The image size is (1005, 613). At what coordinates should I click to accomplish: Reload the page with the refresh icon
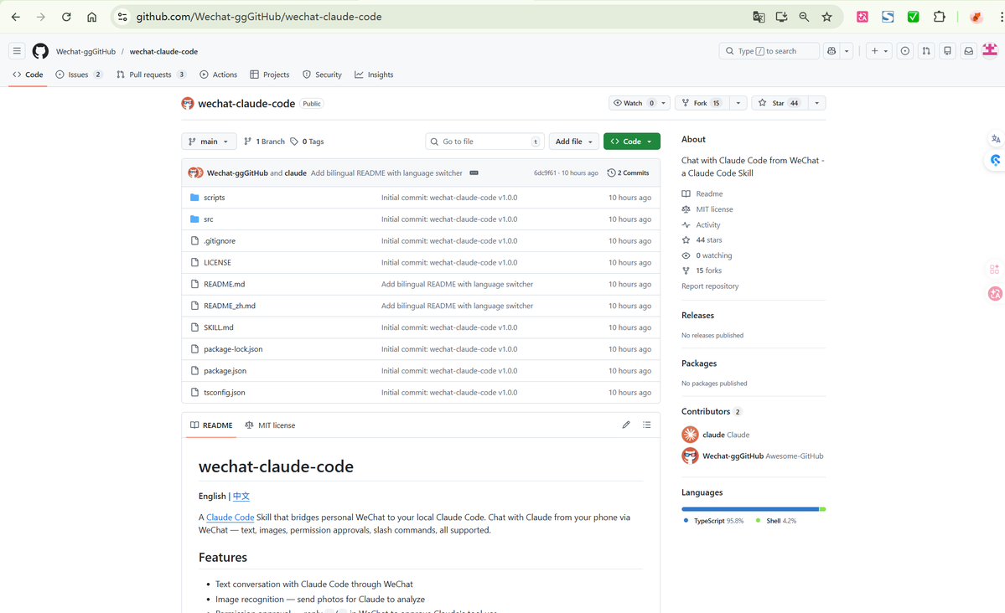66,18
